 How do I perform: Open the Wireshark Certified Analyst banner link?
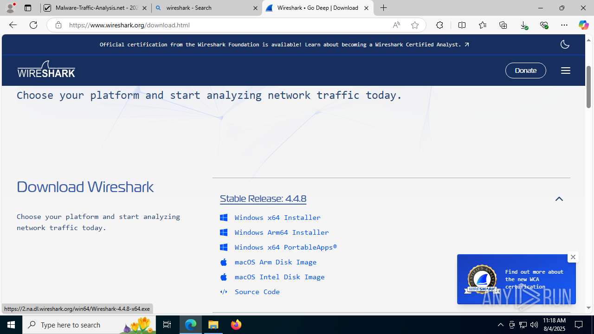pos(284,45)
